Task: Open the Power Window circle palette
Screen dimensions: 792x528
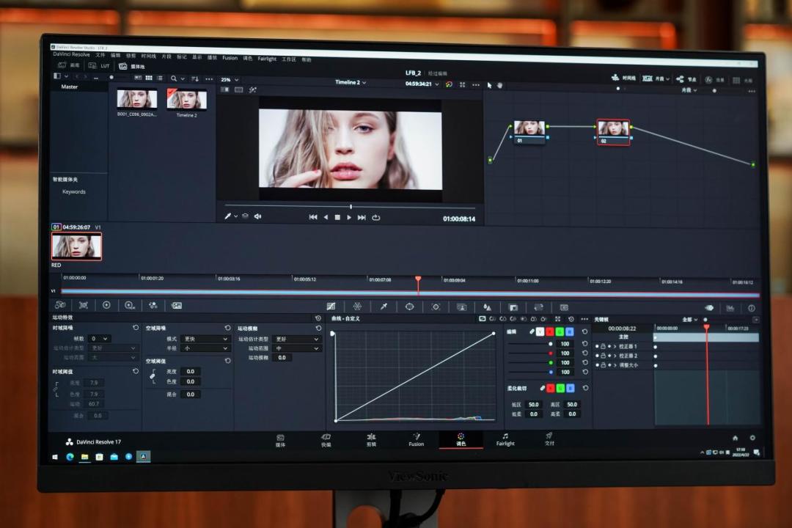Action: (x=409, y=307)
